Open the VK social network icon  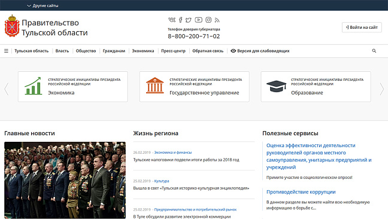172,20
